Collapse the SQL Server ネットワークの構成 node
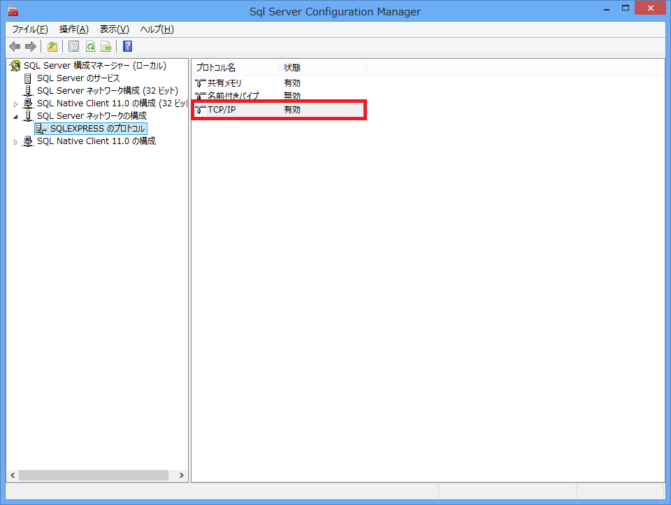Image resolution: width=671 pixels, height=505 pixels. [15, 117]
